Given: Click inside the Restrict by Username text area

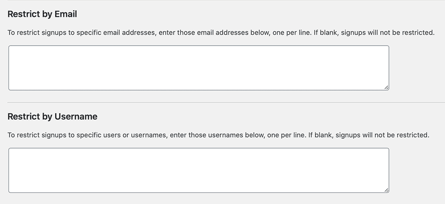Looking at the screenshot, I should (x=198, y=170).
